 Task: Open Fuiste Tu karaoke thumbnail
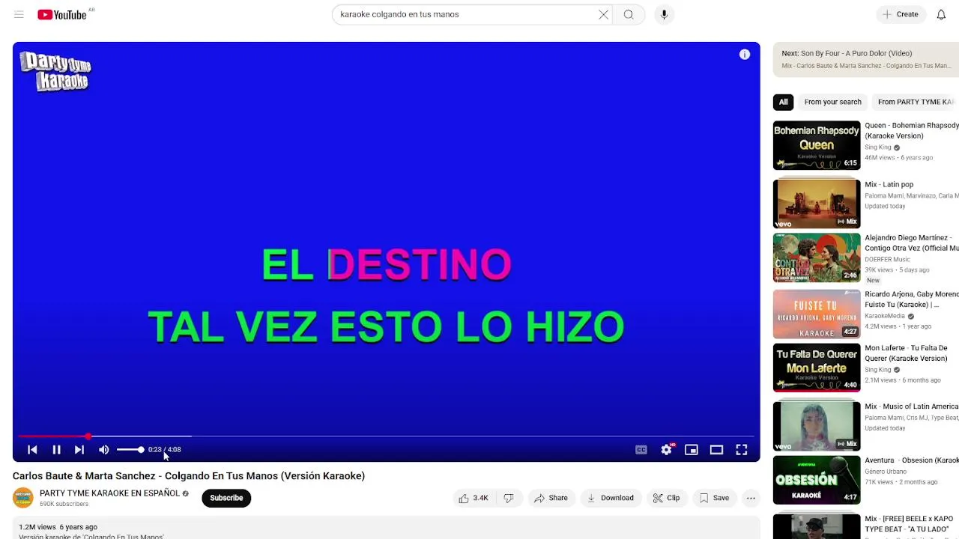tap(817, 314)
